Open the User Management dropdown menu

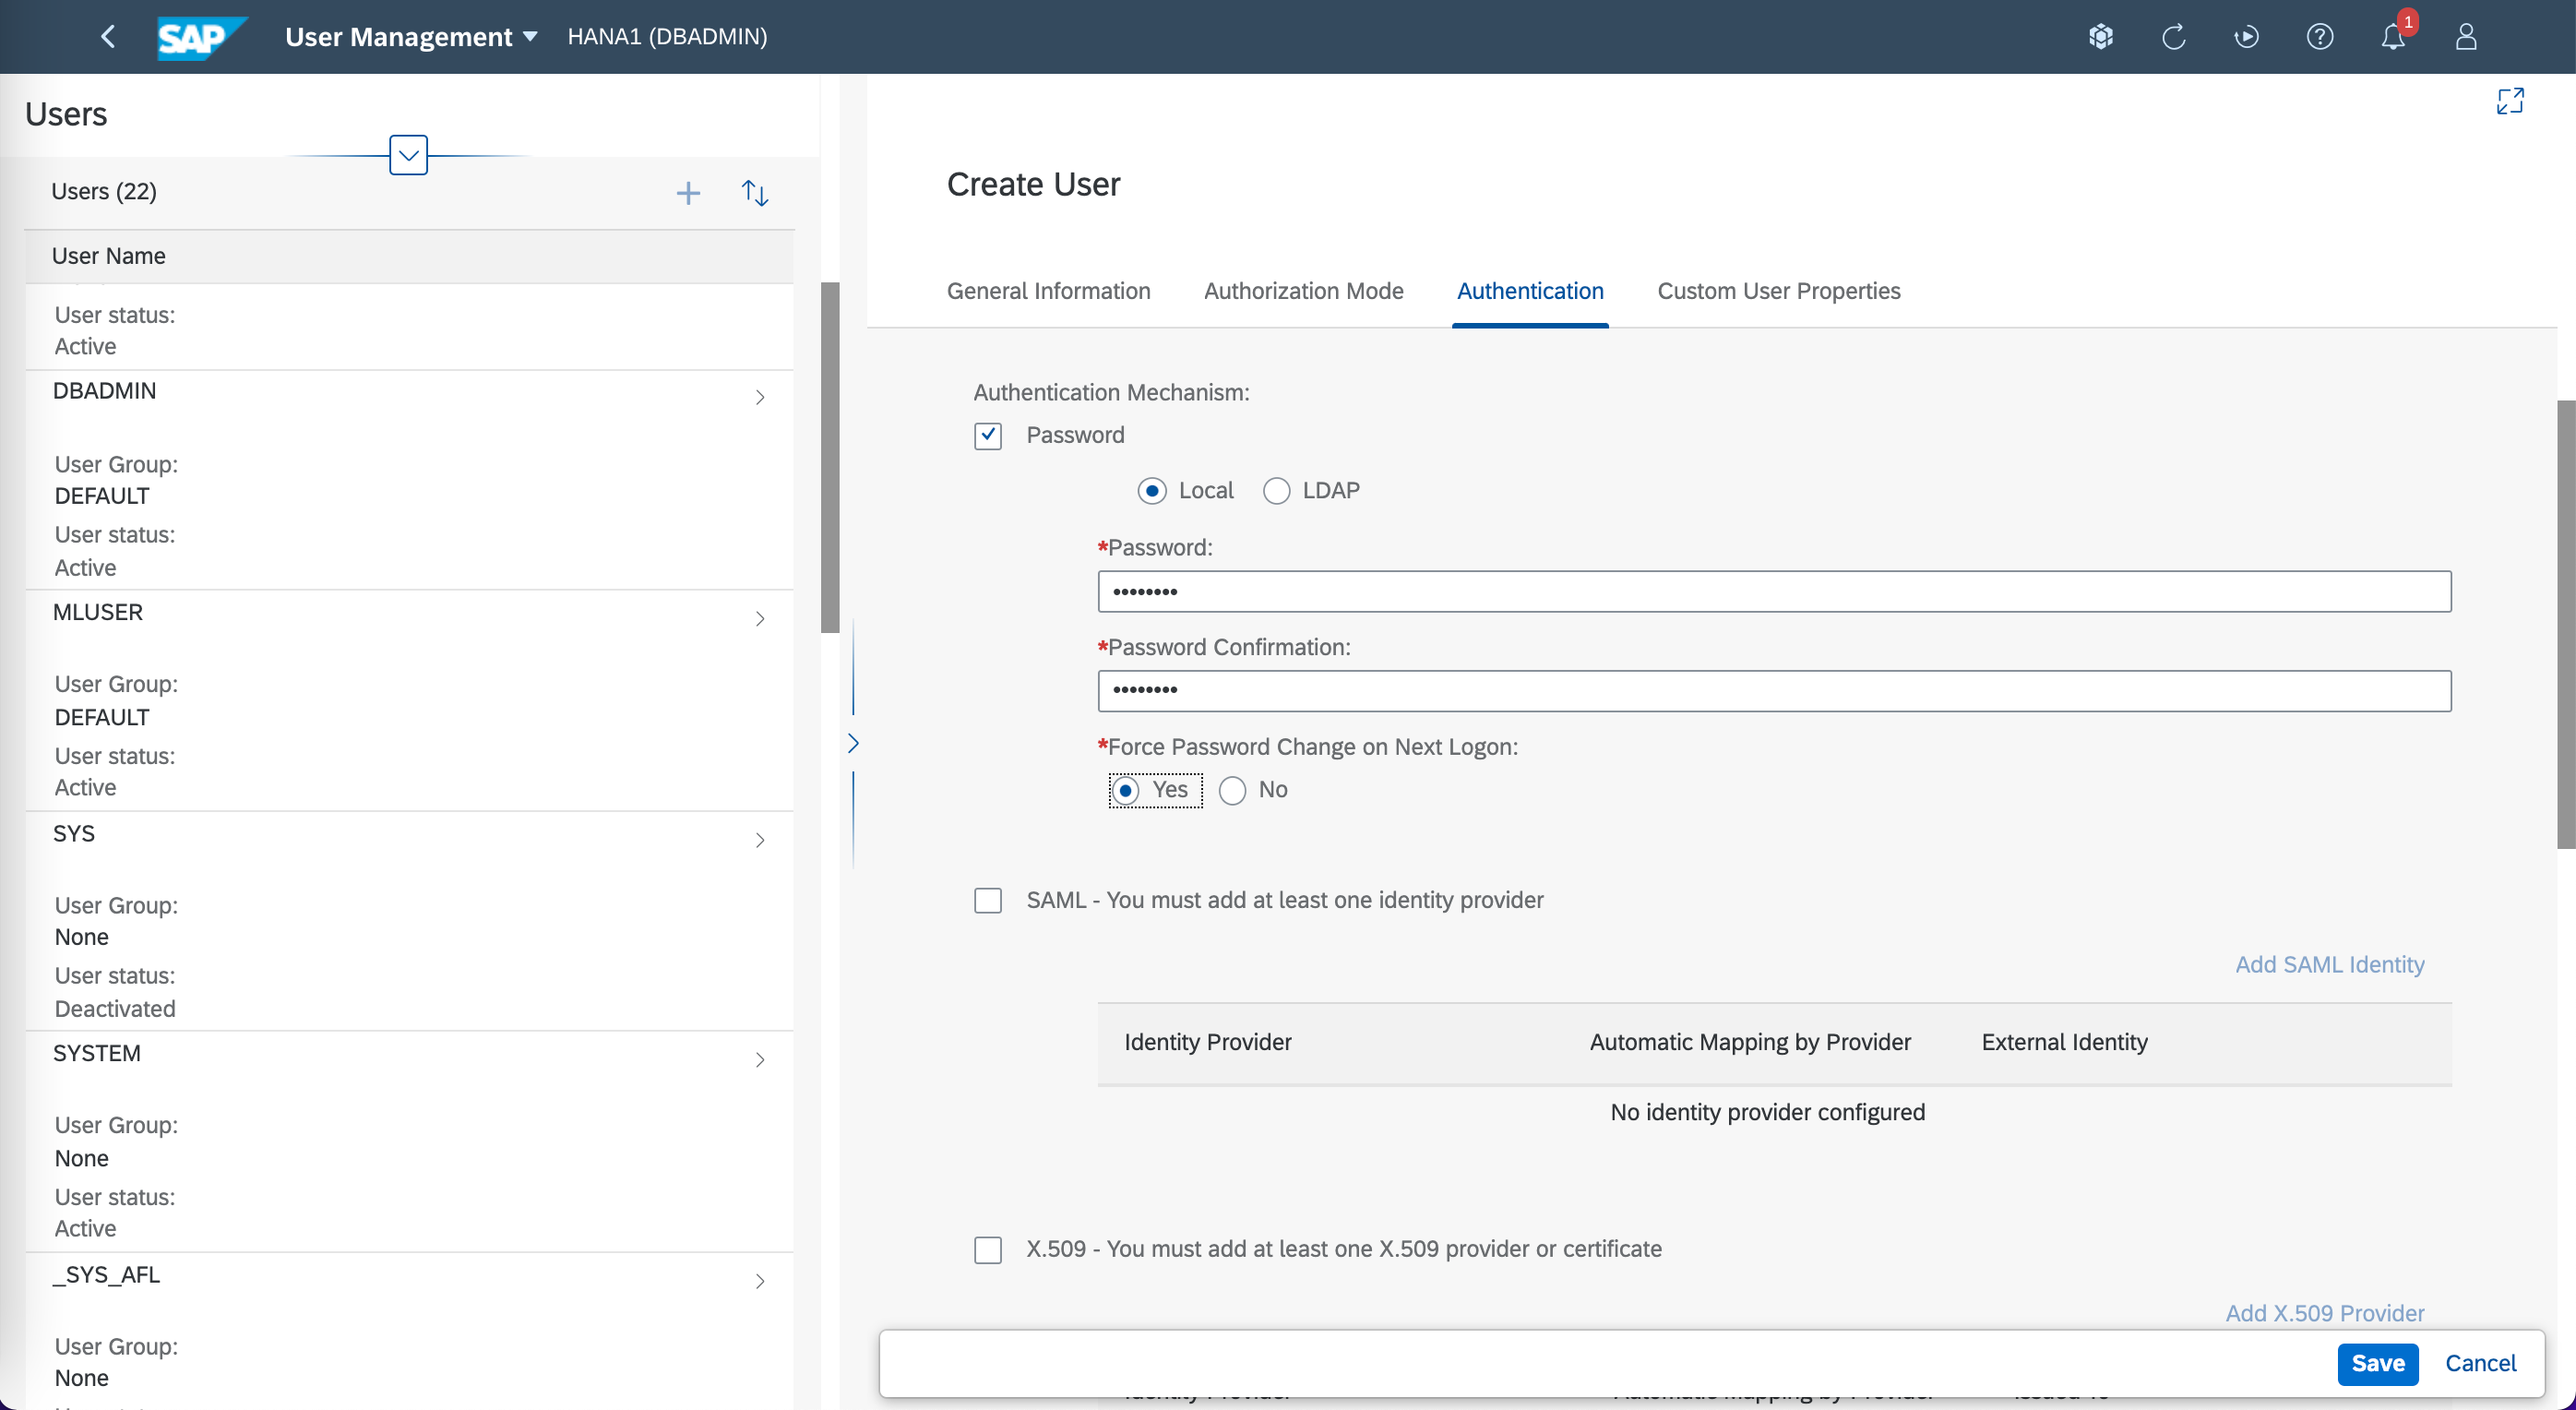(x=411, y=37)
